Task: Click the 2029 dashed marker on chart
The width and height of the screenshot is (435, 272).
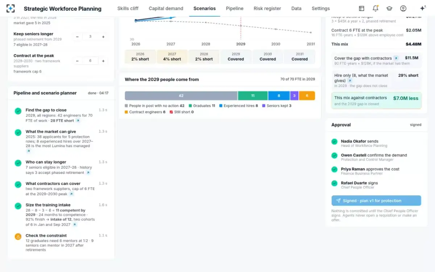Action: [241, 28]
